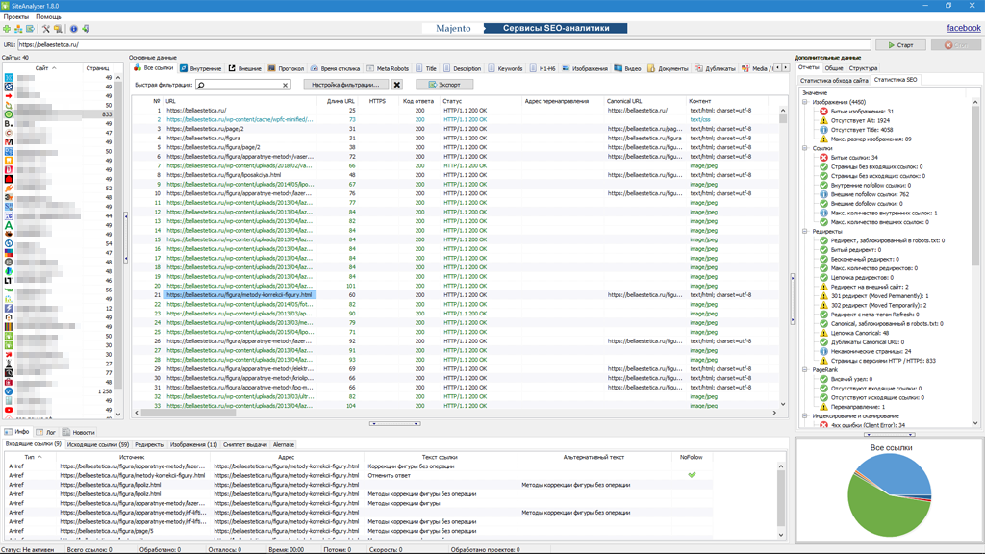
Task: Click the green plus add-project toolbar icon
Action: coord(7,29)
